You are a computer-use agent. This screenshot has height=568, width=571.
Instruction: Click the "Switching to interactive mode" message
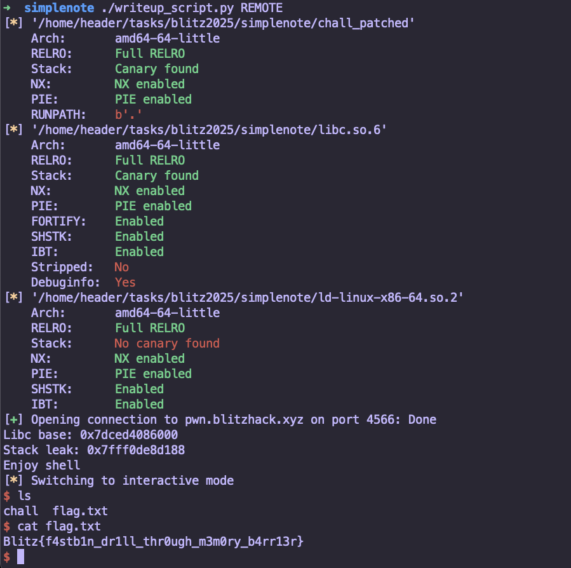132,481
